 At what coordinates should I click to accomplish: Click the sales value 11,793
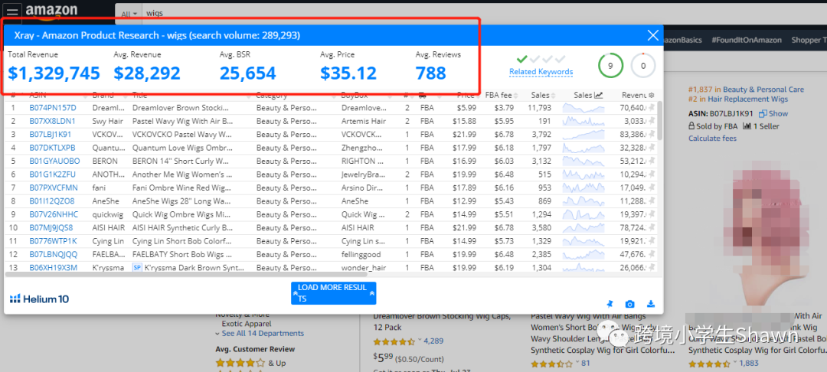click(538, 108)
